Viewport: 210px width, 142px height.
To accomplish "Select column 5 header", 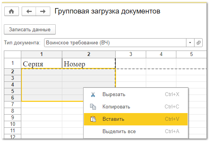I will pos(191,54).
